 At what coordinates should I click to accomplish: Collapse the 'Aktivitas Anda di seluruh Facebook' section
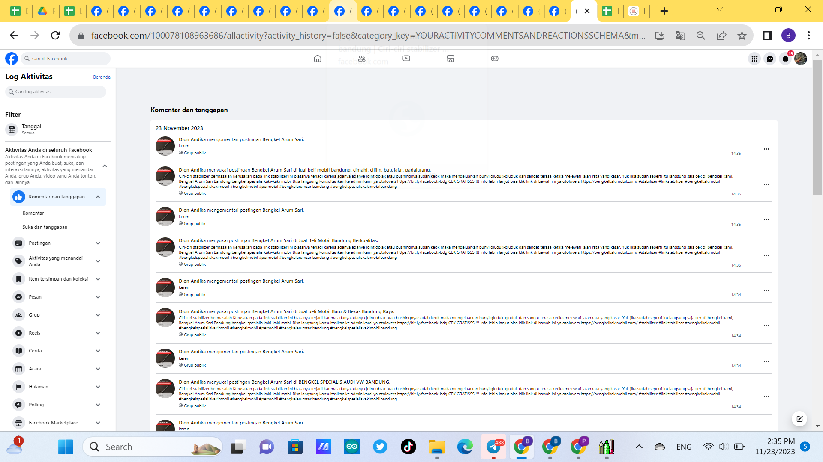pyautogui.click(x=105, y=166)
